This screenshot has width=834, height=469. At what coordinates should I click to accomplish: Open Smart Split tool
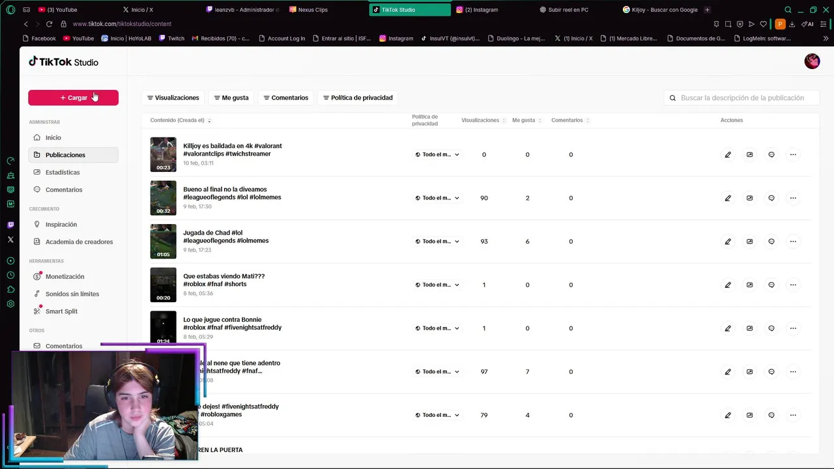73,311
